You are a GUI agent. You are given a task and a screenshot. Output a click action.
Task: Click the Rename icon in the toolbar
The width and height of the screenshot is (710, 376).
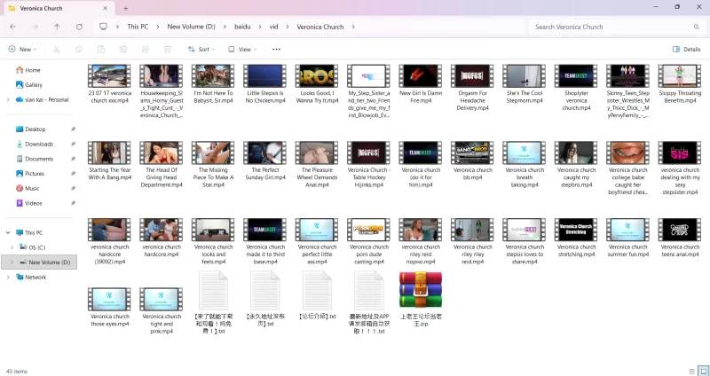pyautogui.click(x=124, y=50)
